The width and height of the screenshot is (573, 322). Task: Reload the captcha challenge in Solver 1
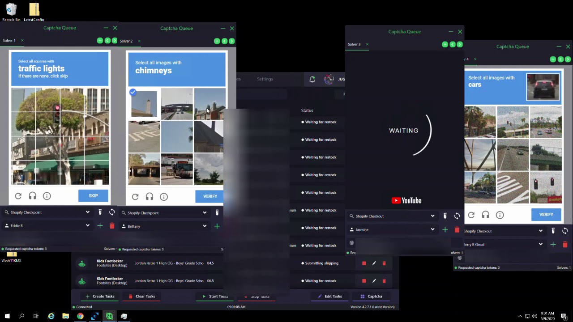18,196
